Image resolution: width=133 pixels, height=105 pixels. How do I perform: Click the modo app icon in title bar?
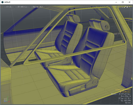[x=2, y=2]
